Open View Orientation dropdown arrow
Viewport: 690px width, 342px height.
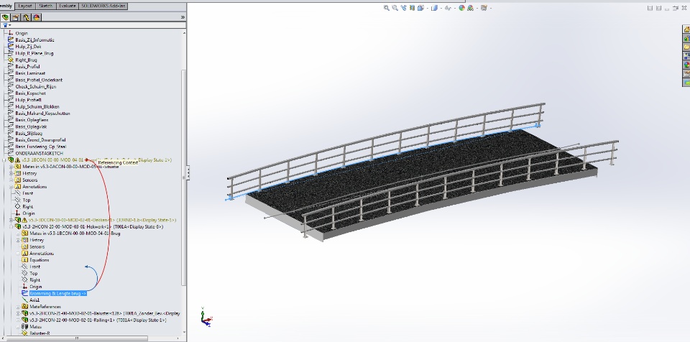426,8
